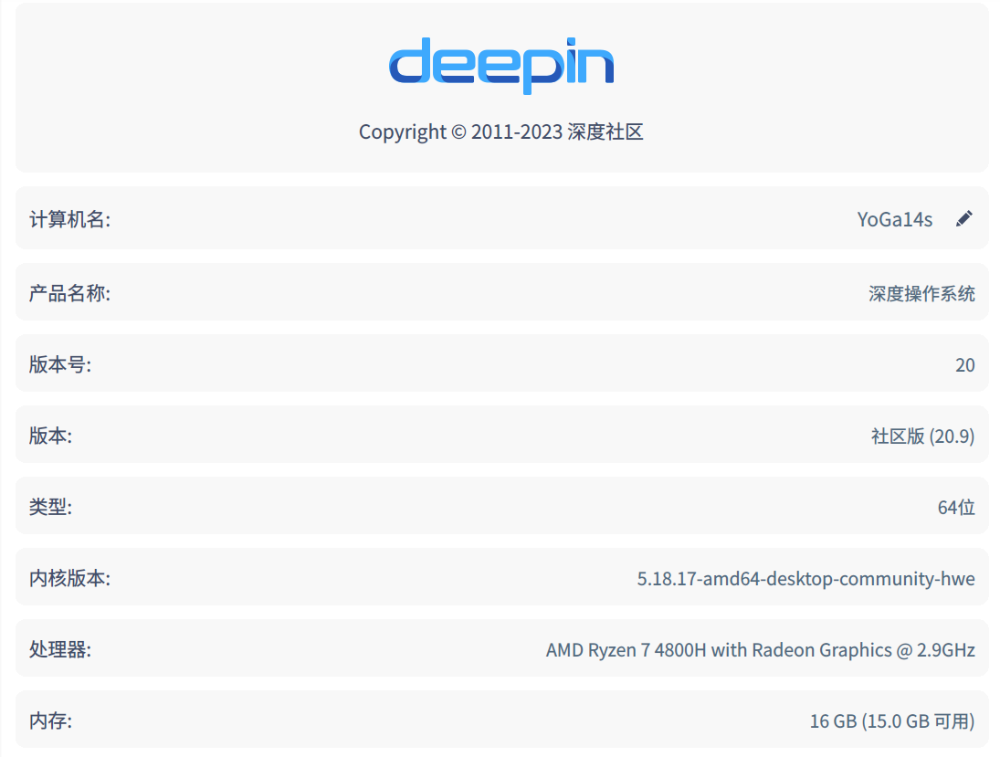Screen dimensions: 1000x757
Task: Select the AMD Ryzen 7 4800H processor value
Action: (x=760, y=650)
